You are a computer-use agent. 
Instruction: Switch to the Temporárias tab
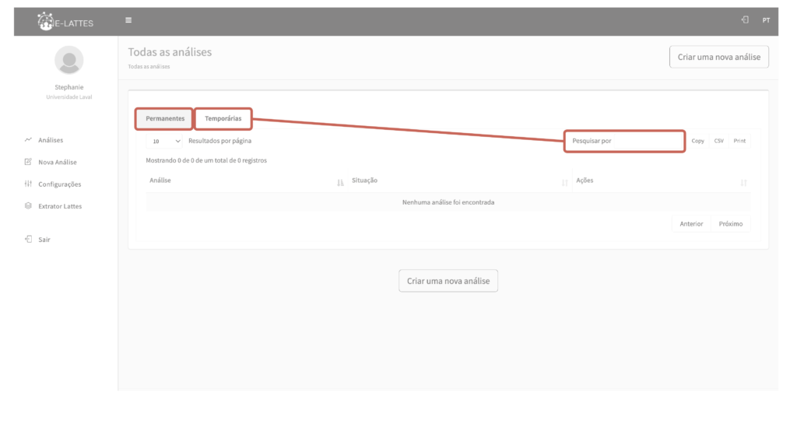pyautogui.click(x=223, y=118)
